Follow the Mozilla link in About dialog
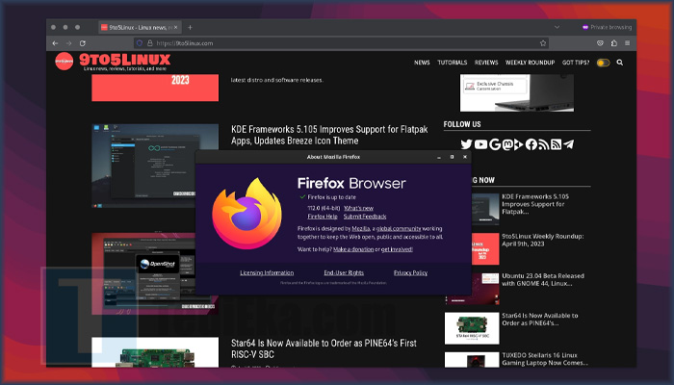This screenshot has width=674, height=385. pyautogui.click(x=361, y=229)
